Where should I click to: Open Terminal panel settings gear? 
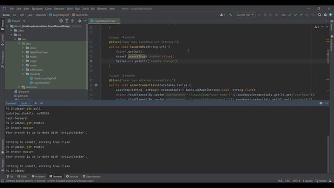321,103
